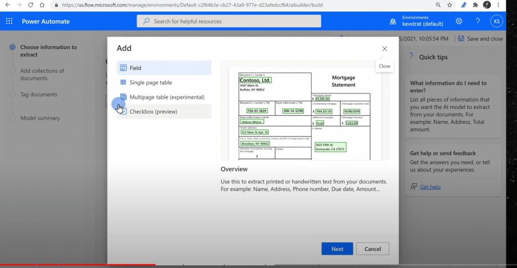Close the Add dialog with X
Viewport: 517px width, 268px height.
[x=384, y=49]
